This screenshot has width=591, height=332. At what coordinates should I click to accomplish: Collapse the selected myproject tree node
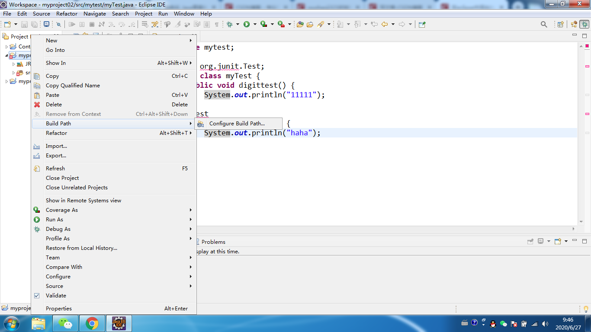[6, 55]
